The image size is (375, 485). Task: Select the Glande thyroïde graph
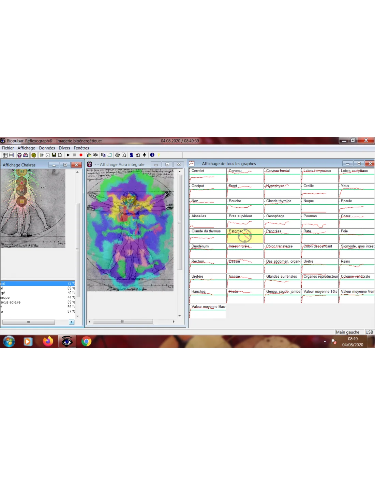tap(282, 206)
